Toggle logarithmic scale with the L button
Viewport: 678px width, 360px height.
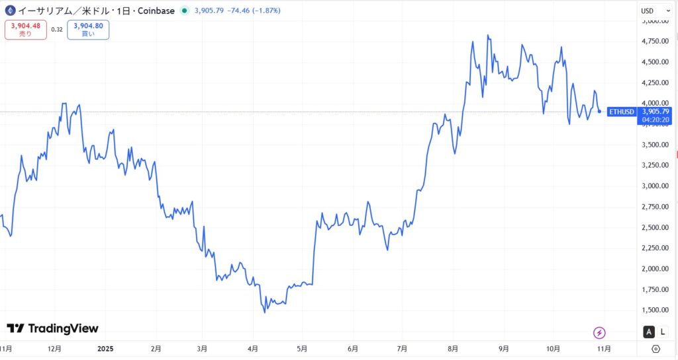[665, 332]
